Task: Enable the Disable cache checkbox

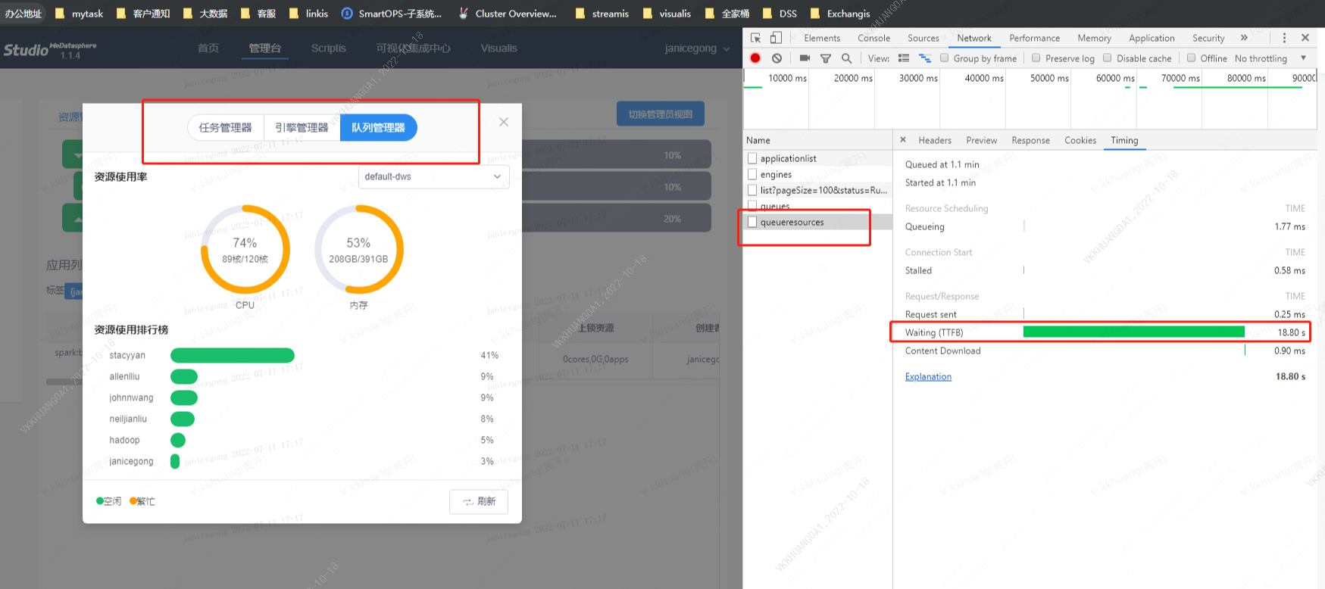Action: [x=1107, y=58]
